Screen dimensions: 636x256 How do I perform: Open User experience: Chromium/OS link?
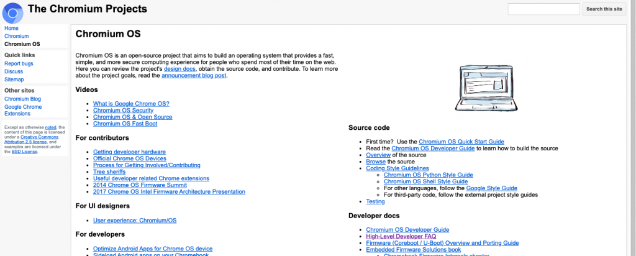click(x=135, y=221)
